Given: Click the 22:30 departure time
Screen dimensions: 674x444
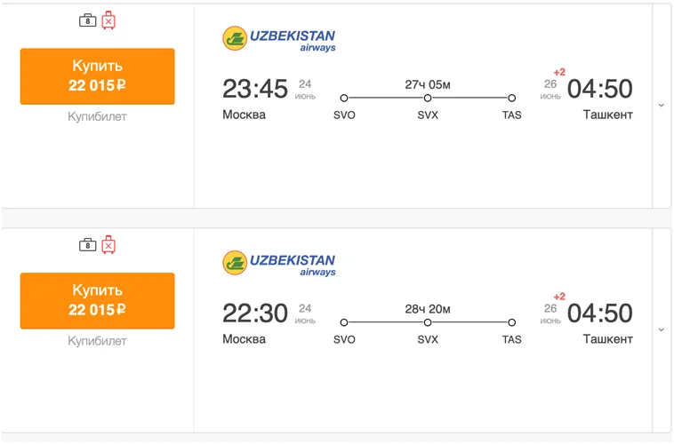Looking at the screenshot, I should (x=255, y=313).
